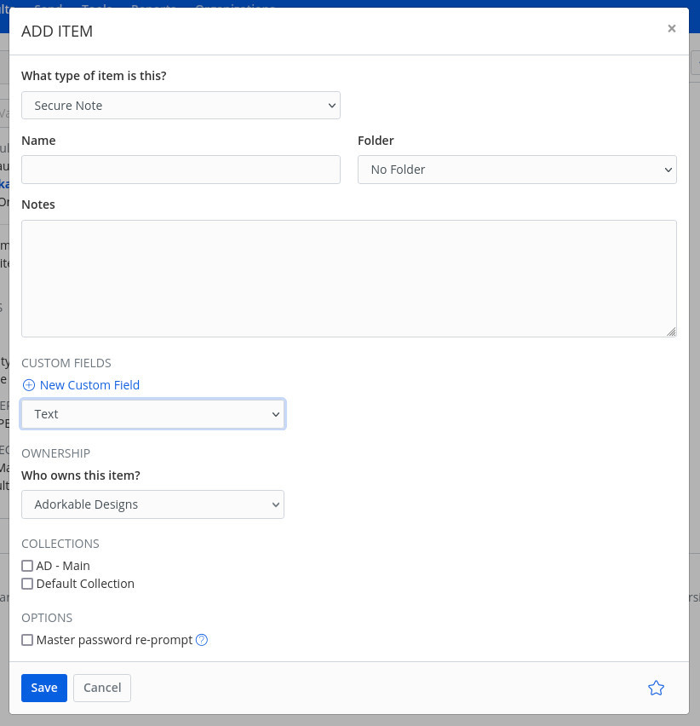The height and width of the screenshot is (726, 700).
Task: Enable the Default Collection checkbox
Action: [27, 584]
